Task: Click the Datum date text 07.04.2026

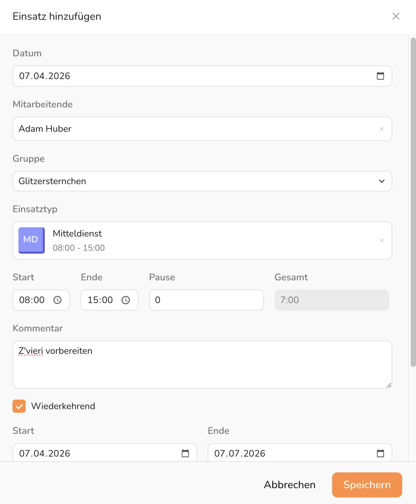Action: click(45, 76)
